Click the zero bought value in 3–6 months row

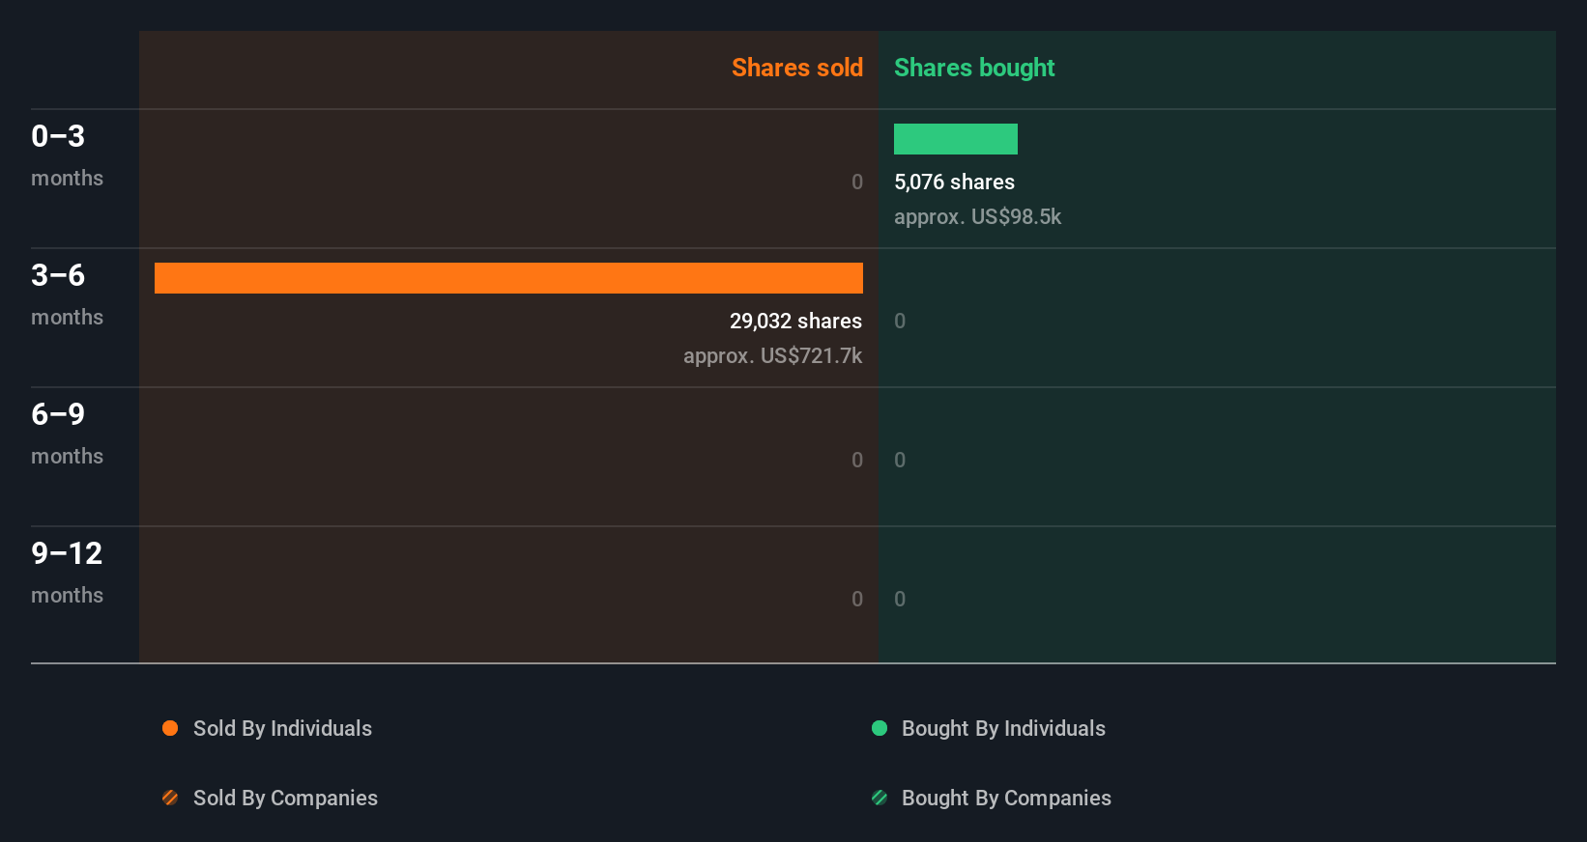[900, 322]
